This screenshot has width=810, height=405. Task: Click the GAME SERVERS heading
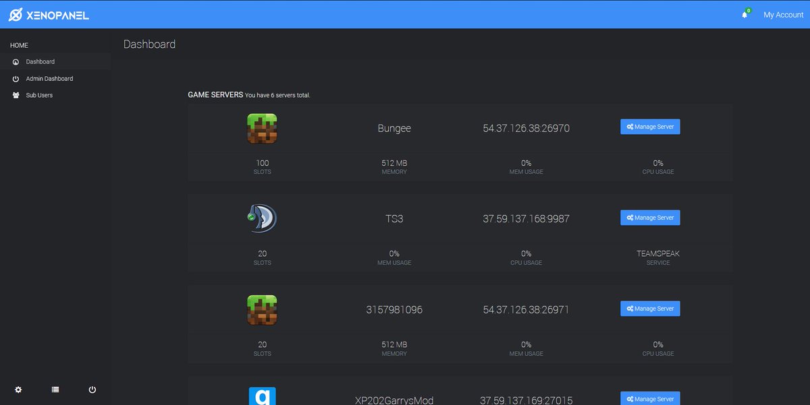(215, 95)
